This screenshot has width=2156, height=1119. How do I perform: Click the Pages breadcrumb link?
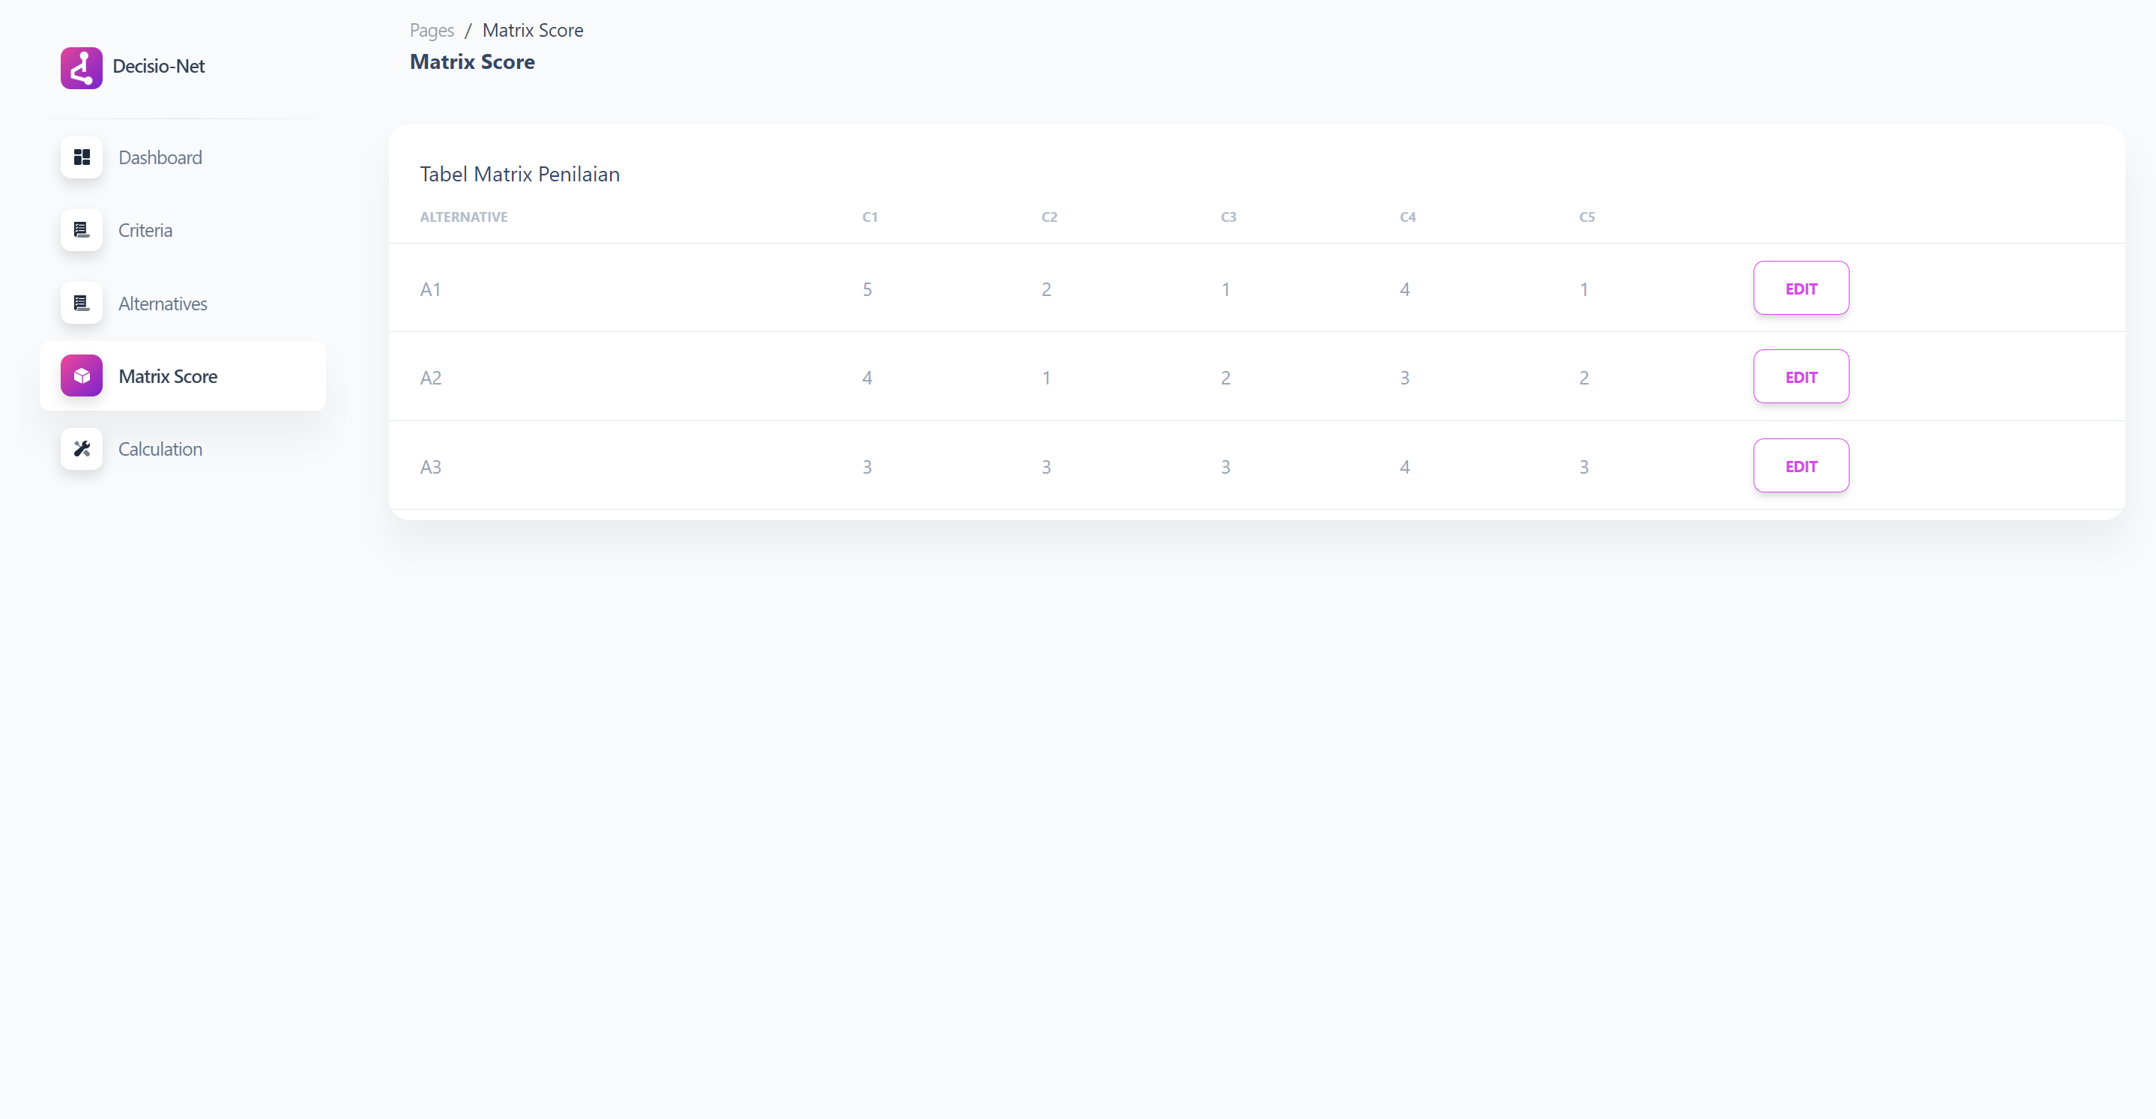pos(432,30)
